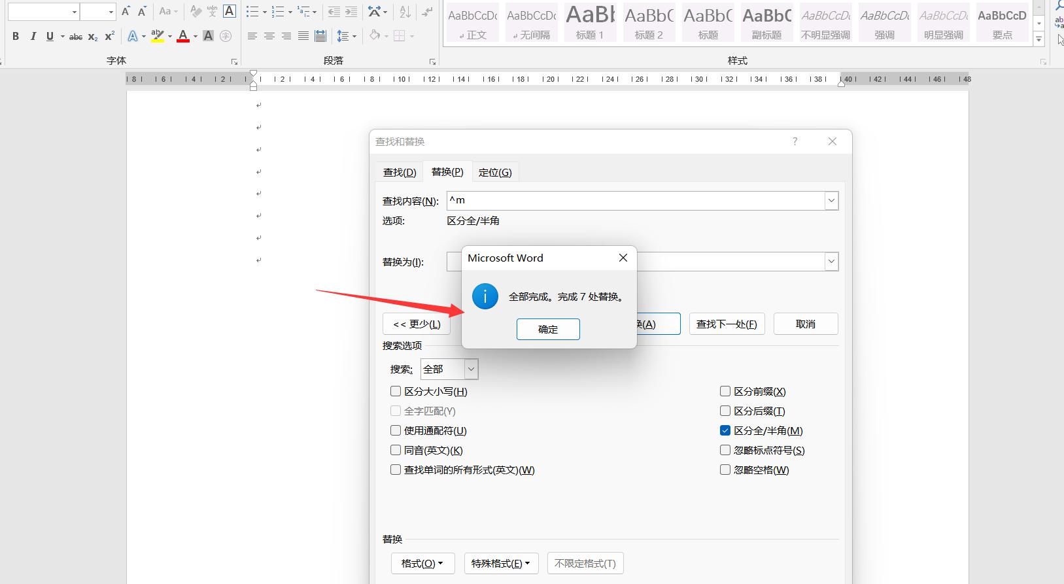1064x584 pixels.
Task: Apply superscript formatting
Action: tap(109, 36)
